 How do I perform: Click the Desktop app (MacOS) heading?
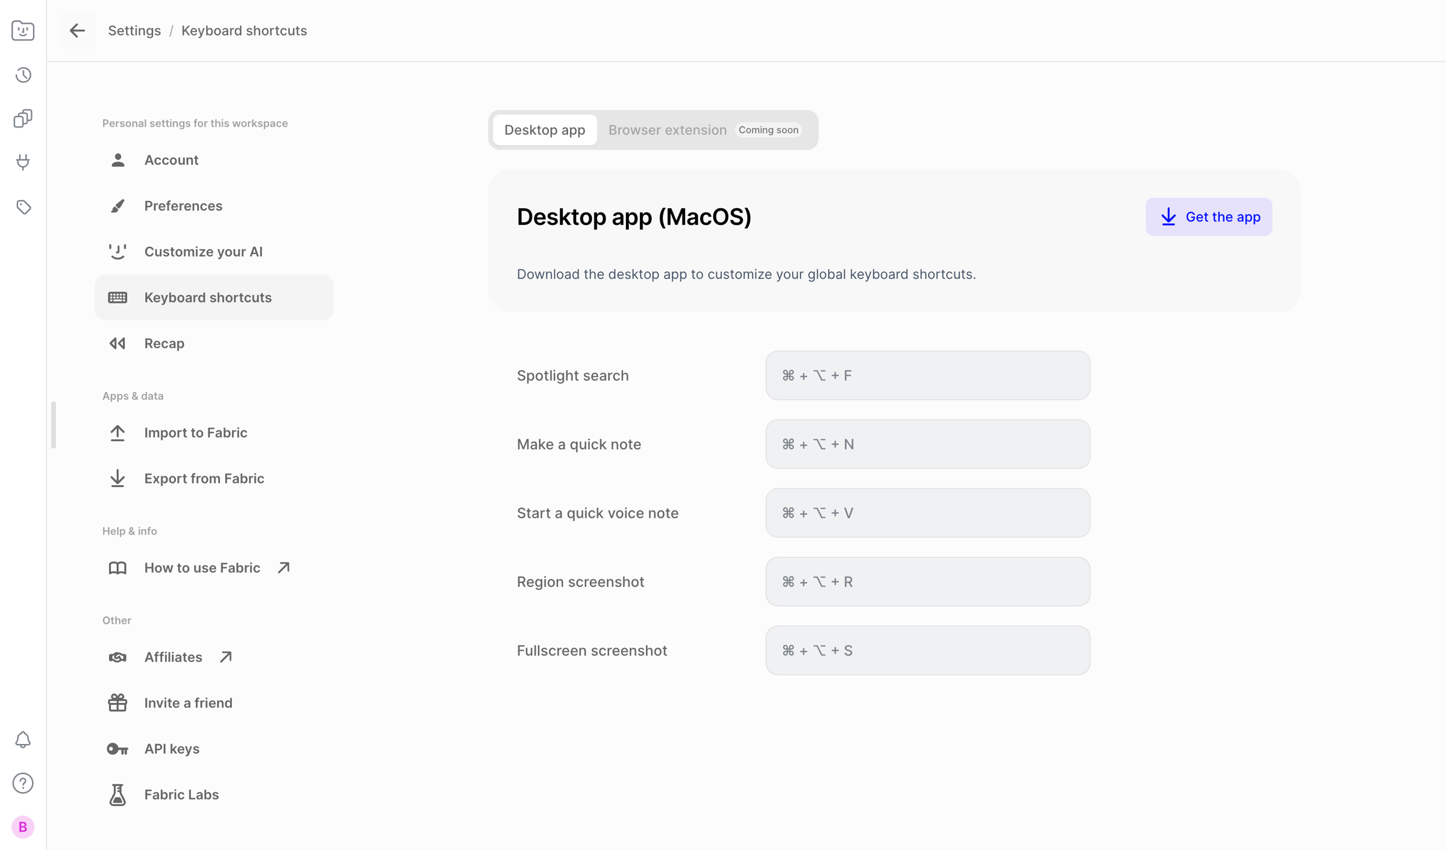(x=634, y=217)
